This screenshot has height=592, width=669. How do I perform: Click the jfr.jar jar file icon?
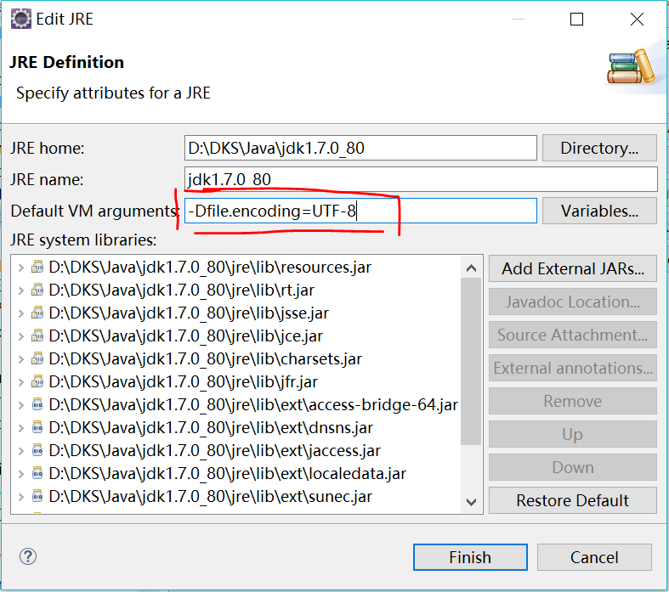point(37,382)
